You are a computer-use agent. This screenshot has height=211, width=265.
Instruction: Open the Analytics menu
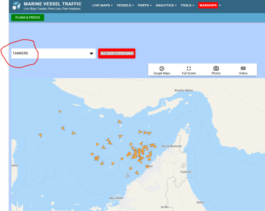[166, 5]
